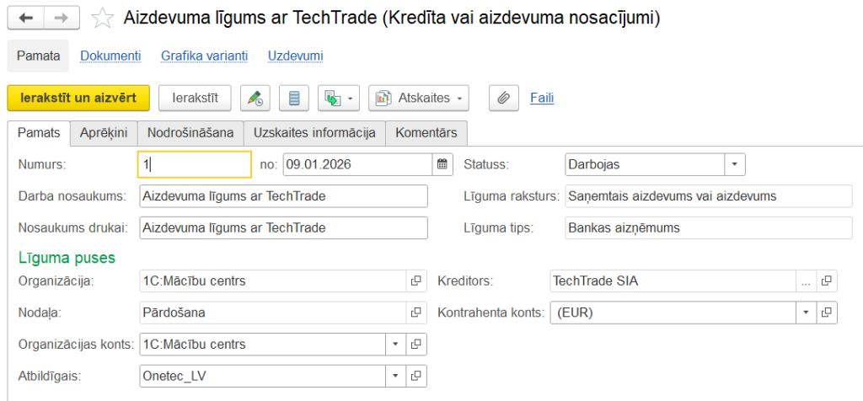
Task: Click the list document toolbar icon
Action: pyautogui.click(x=294, y=99)
